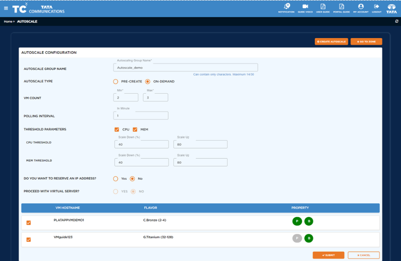Click MEM threshold Scale Down field
Viewport: 401px width, 261px height.
click(141, 162)
